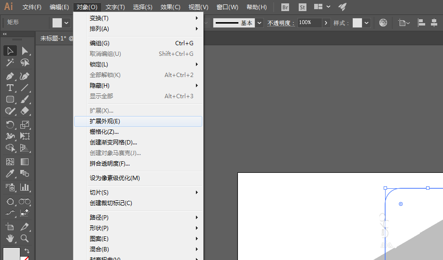
Task: Open the fill color dropdown arrow
Action: pyautogui.click(x=67, y=23)
